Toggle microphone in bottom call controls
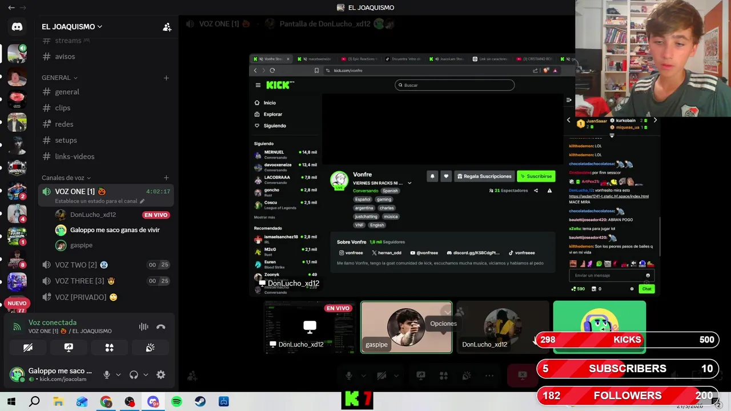This screenshot has width=731, height=411. point(349,376)
